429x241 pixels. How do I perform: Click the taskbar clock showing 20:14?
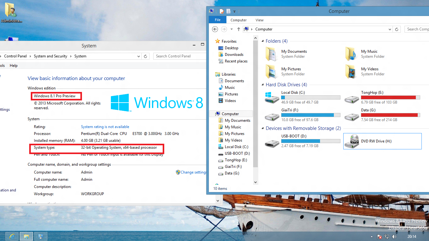pos(412,237)
